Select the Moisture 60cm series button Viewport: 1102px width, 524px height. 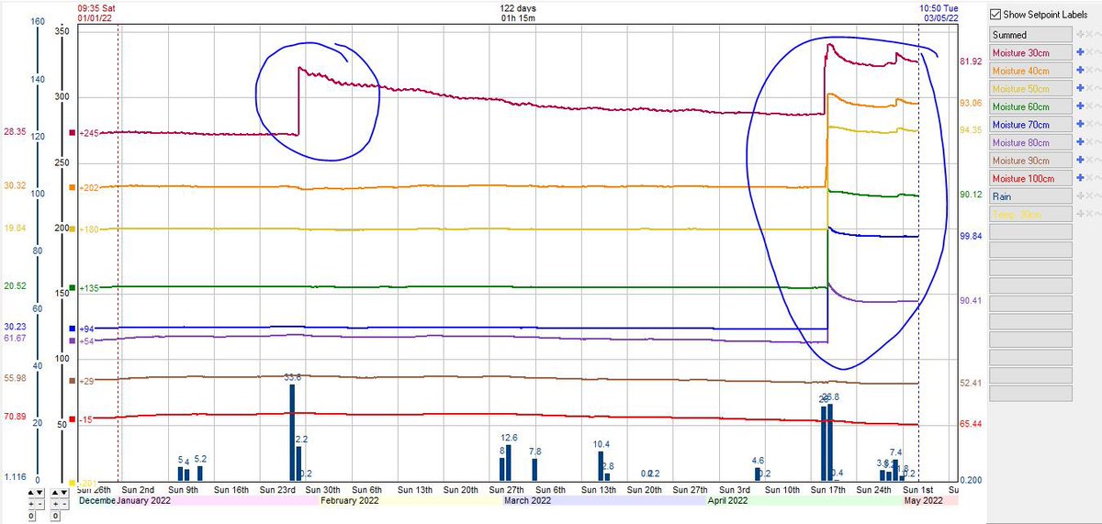pos(1030,106)
